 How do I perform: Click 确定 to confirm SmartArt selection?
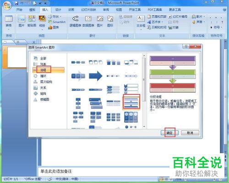pos(169,133)
